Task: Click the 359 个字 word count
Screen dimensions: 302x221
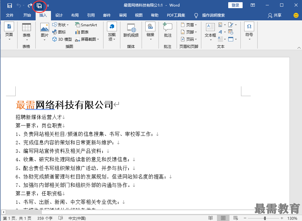Action: 45,218
